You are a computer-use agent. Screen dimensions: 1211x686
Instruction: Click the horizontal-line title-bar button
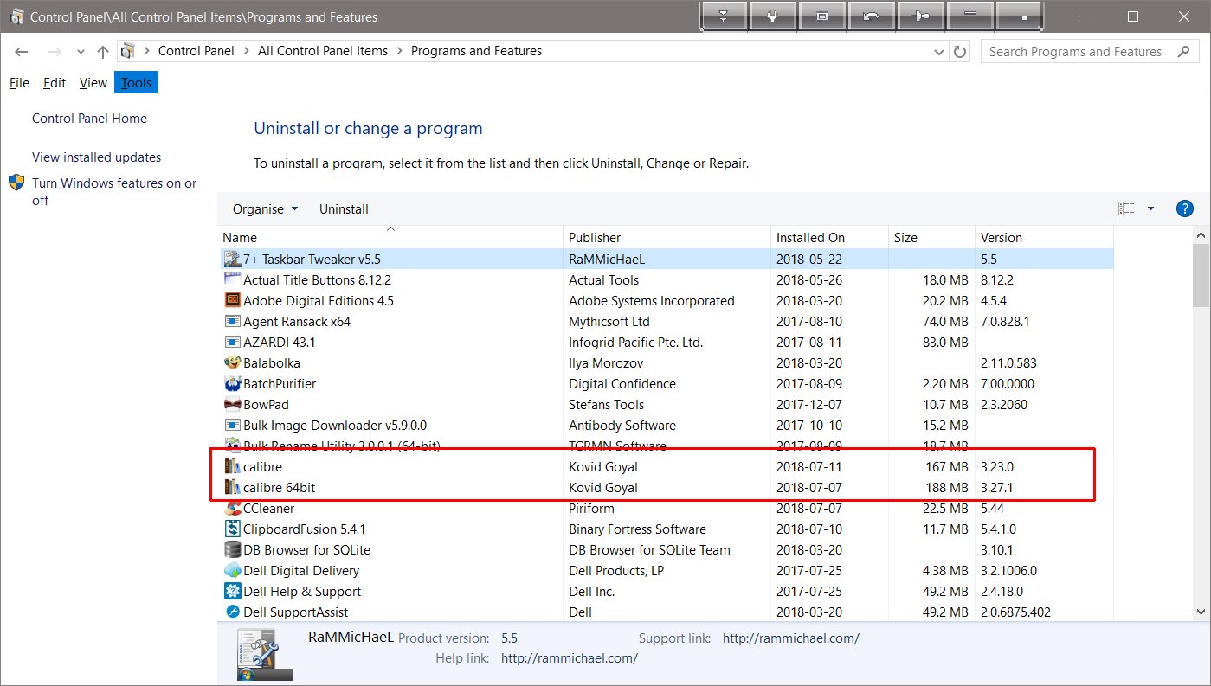coord(971,16)
